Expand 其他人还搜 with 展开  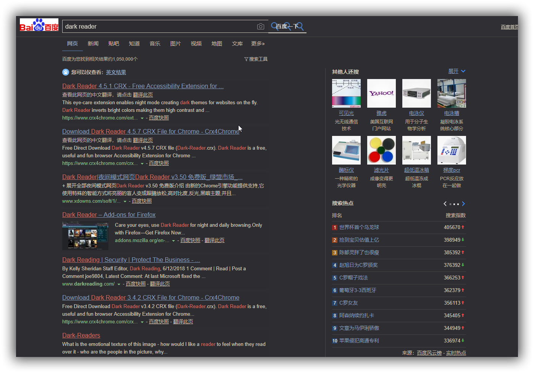click(457, 71)
